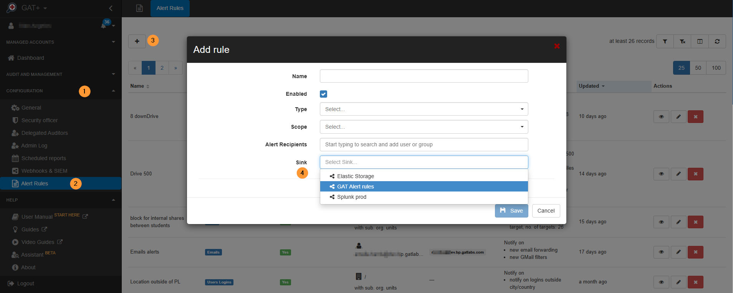Go to General configuration
This screenshot has width=733, height=293.
click(61, 108)
